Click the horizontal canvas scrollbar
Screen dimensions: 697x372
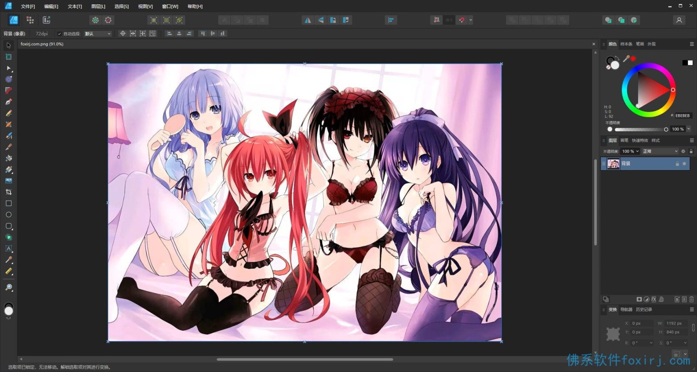(x=305, y=359)
